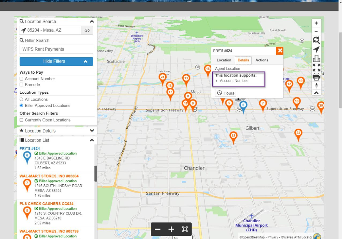Viewport: 342px width, 239px height.
Task: Collapse the Location List section
Action: [92, 140]
